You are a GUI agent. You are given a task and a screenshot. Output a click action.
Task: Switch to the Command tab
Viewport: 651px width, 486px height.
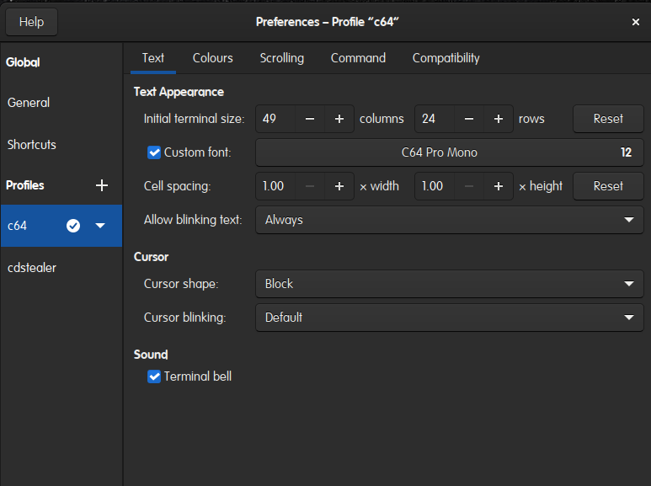[x=358, y=58]
